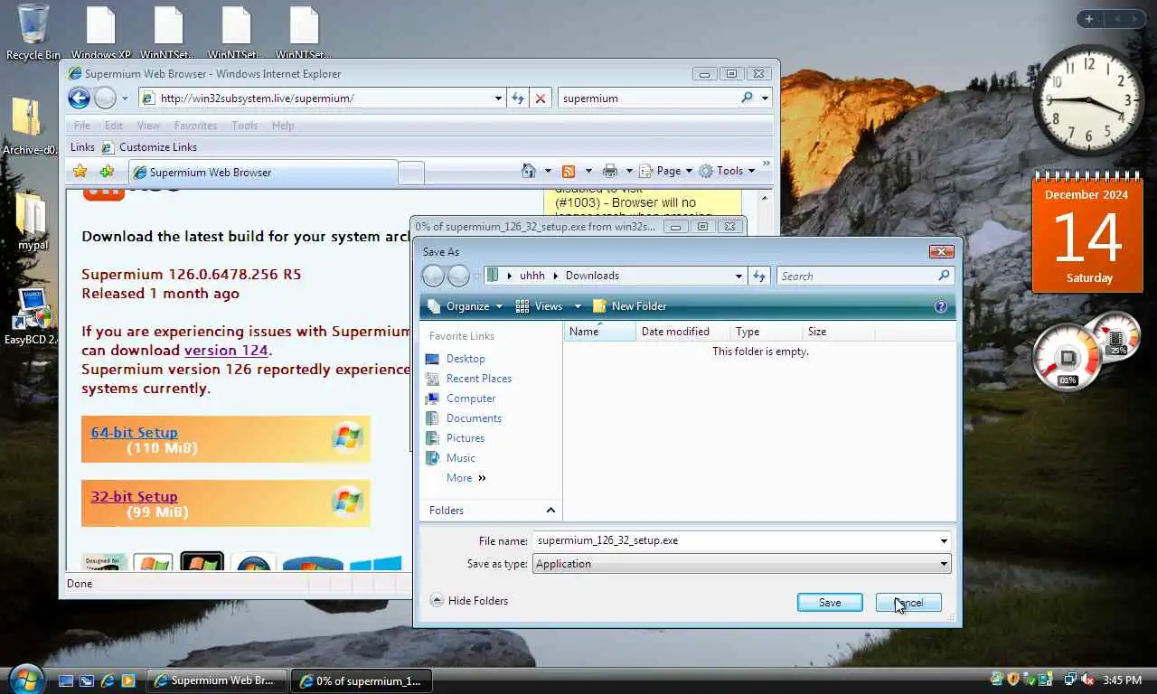
Task: Click the muted volume tray icon
Action: point(1087,680)
